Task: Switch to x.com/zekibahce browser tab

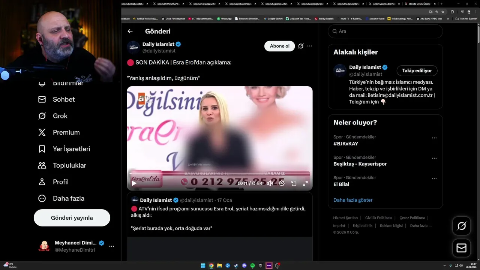Action: coord(240,4)
